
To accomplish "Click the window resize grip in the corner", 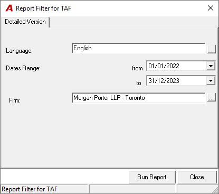I will (x=215, y=190).
